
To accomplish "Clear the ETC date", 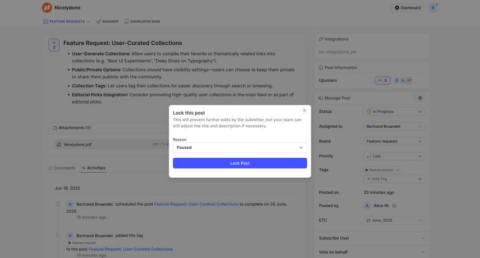I will [x=420, y=220].
